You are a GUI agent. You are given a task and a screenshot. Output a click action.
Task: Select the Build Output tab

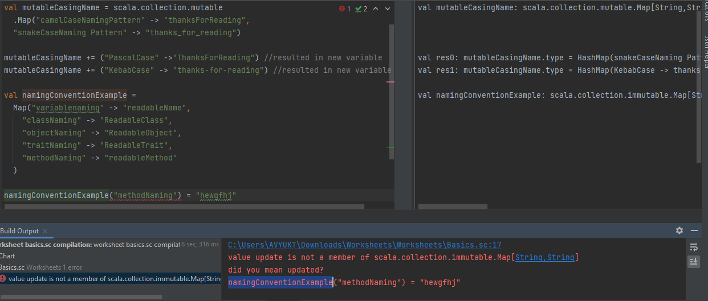(19, 231)
